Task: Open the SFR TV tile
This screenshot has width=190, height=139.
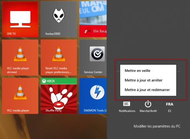Action: pyautogui.click(x=20, y=19)
